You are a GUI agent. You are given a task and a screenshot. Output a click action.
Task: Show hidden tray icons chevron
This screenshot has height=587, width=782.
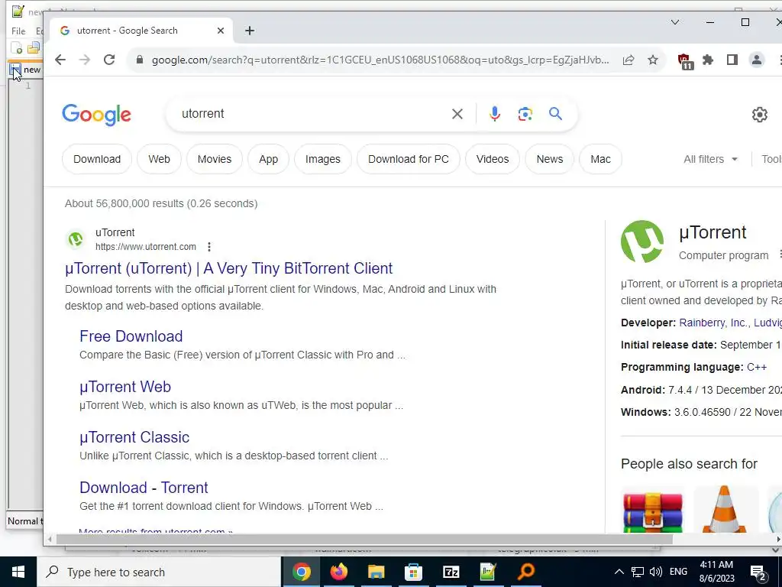pos(619,572)
